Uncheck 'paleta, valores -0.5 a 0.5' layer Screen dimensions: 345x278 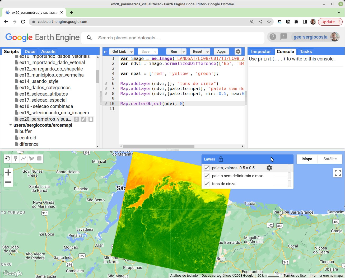pyautogui.click(x=207, y=168)
